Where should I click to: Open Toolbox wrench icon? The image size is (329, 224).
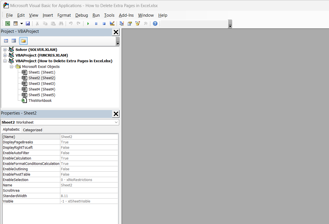tap(146, 23)
